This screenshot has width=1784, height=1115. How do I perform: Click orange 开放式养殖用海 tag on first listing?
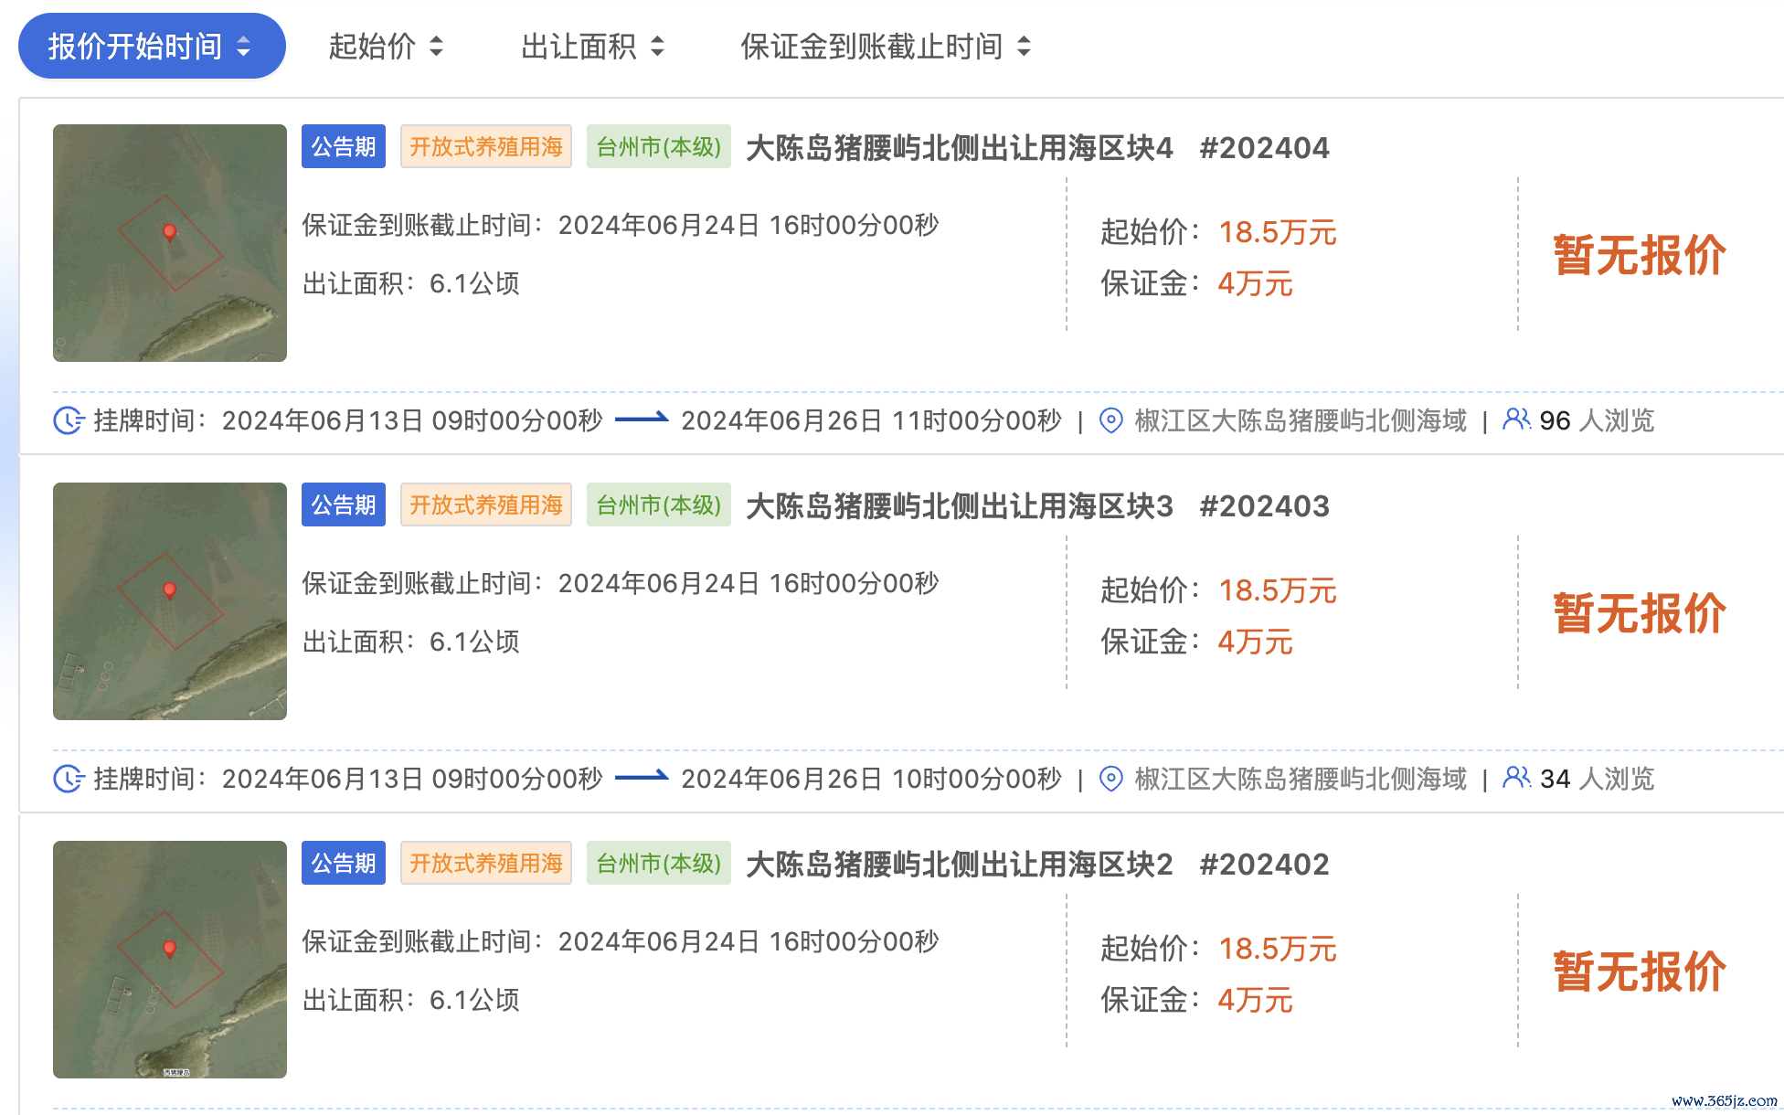(x=486, y=147)
